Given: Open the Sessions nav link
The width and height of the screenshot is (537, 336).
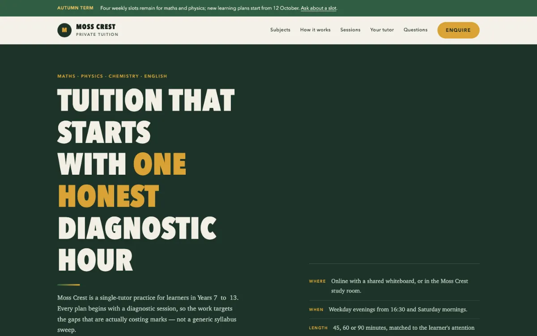Looking at the screenshot, I should point(350,30).
